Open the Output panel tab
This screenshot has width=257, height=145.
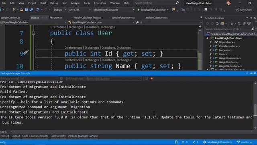tap(16, 136)
